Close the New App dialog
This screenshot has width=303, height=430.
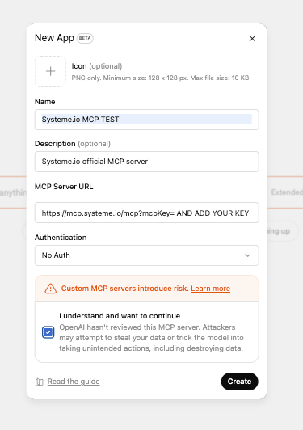(x=252, y=39)
